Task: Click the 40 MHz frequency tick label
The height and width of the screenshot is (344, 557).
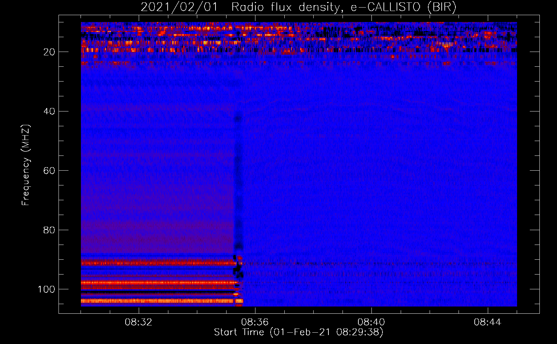Action: click(x=49, y=111)
